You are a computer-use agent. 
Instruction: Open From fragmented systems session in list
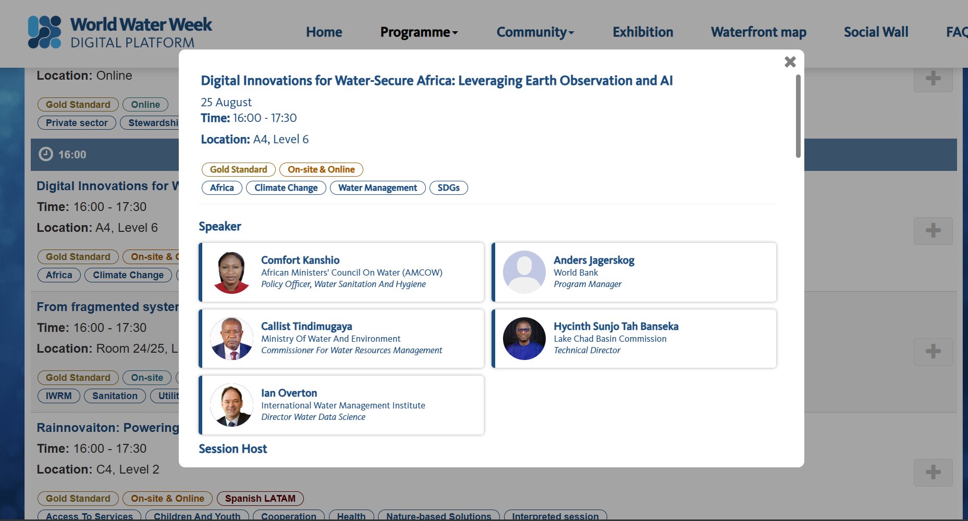(107, 307)
